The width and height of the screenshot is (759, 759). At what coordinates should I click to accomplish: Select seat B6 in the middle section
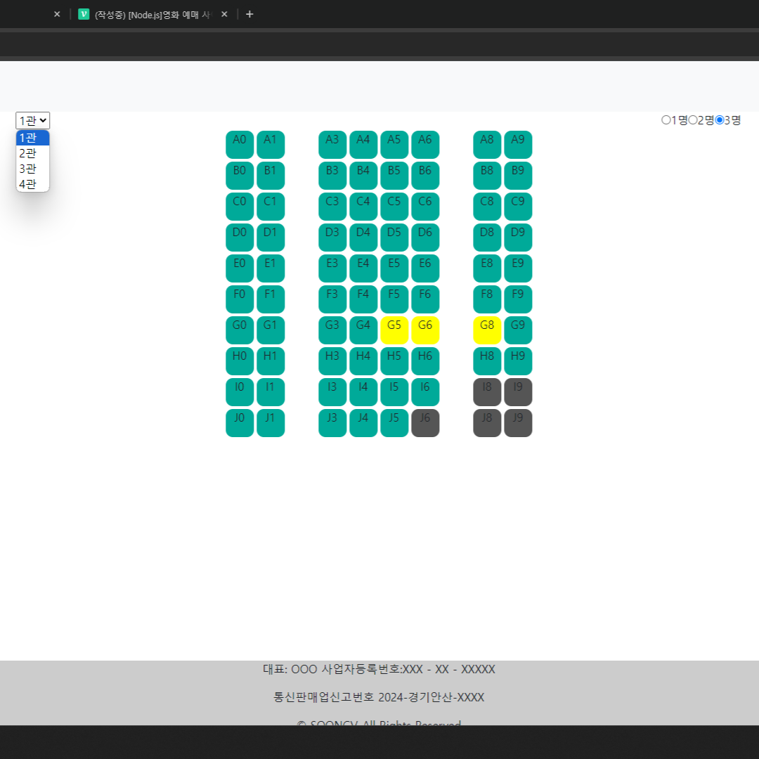(x=425, y=175)
